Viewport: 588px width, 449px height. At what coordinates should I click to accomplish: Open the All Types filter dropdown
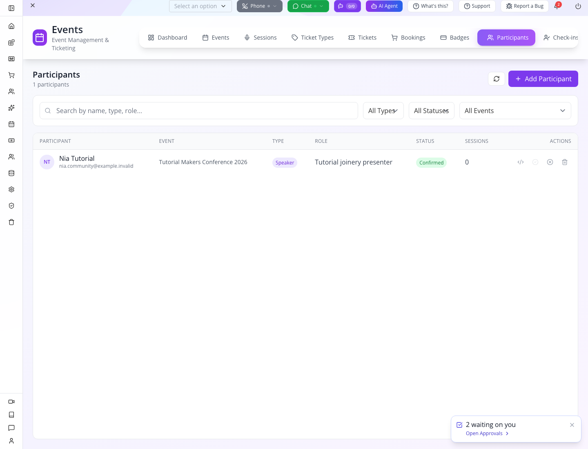tap(383, 111)
